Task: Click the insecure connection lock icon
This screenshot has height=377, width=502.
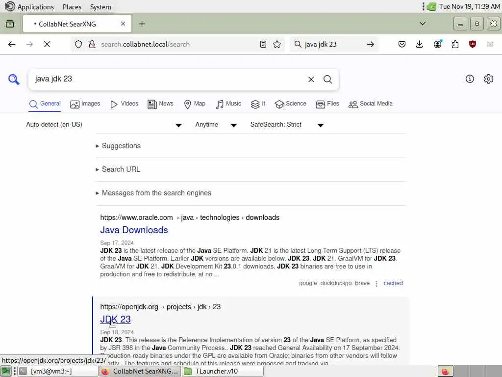Action: point(92,44)
